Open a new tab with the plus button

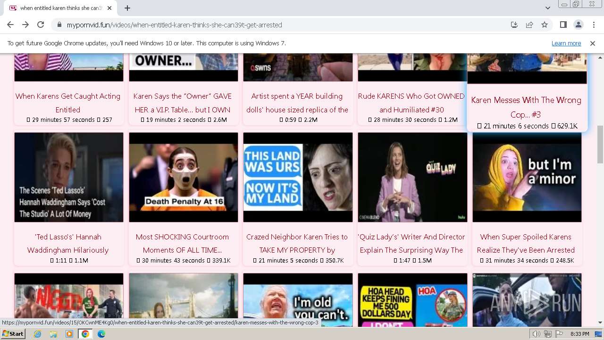point(127,8)
